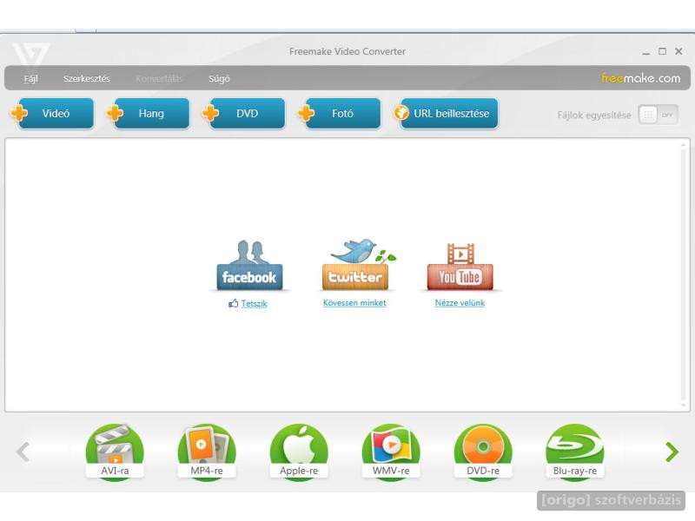Maximize the Freemake Video Converter window
This screenshot has height=521, width=695.
tap(662, 51)
